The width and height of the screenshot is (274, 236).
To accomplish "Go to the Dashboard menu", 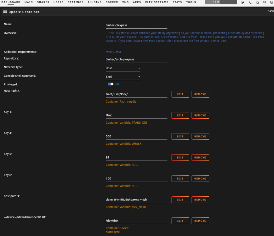I will (11, 2).
